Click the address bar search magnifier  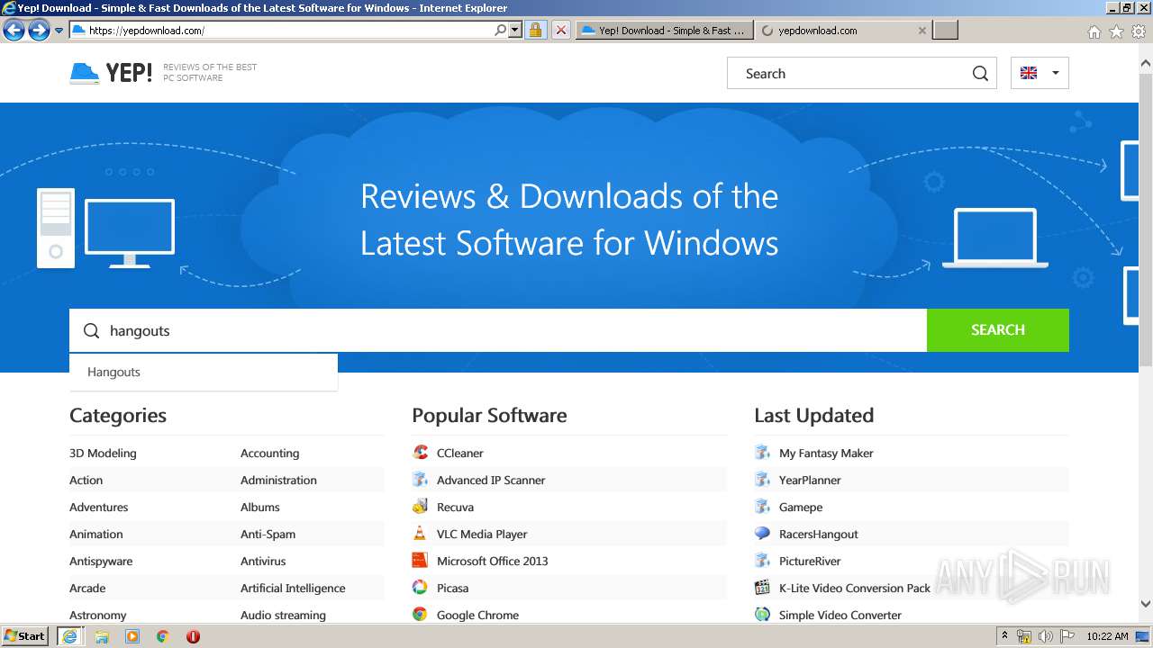[501, 31]
